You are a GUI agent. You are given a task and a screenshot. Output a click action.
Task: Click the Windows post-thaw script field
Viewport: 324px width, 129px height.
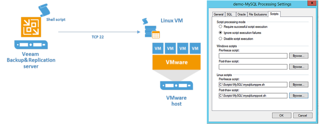coord(253,67)
